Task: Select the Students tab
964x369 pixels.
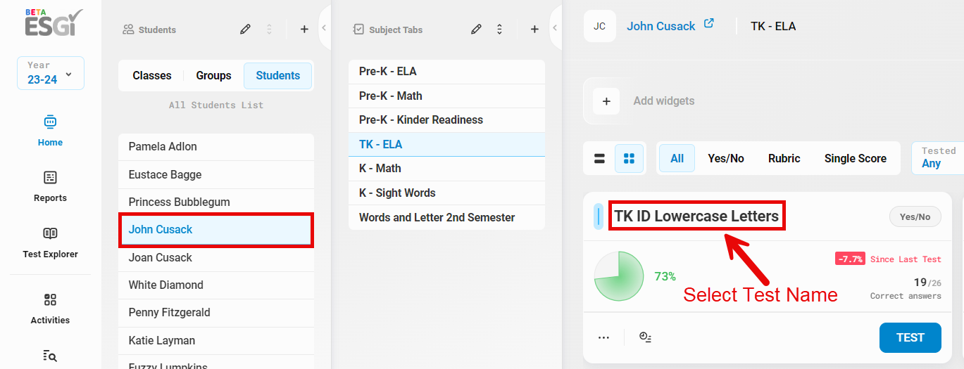Action: pos(278,76)
